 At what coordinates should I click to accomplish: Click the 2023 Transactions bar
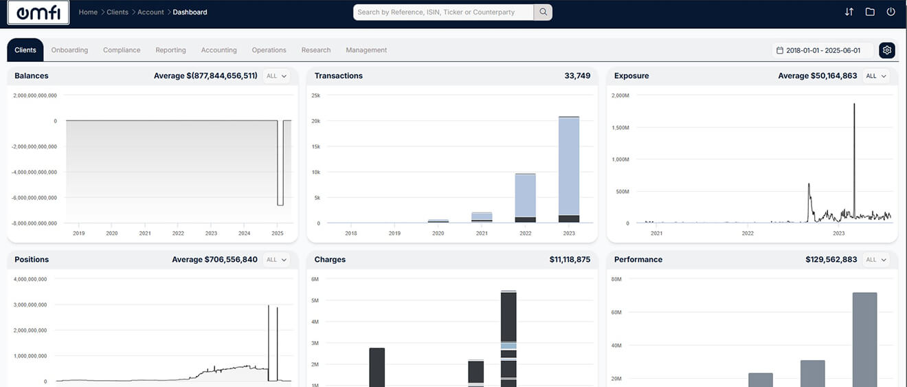click(569, 170)
